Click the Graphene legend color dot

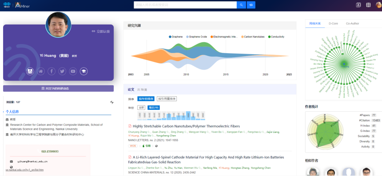(170, 37)
